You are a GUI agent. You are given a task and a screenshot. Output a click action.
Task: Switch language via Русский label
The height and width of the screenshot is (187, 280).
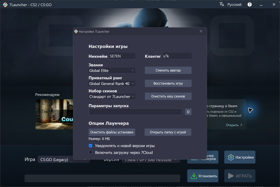pos(234,4)
